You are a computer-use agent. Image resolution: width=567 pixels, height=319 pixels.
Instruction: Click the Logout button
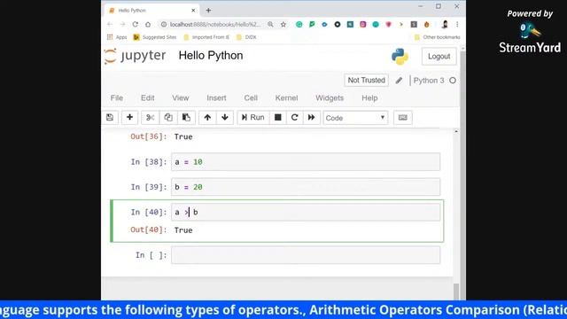click(439, 57)
